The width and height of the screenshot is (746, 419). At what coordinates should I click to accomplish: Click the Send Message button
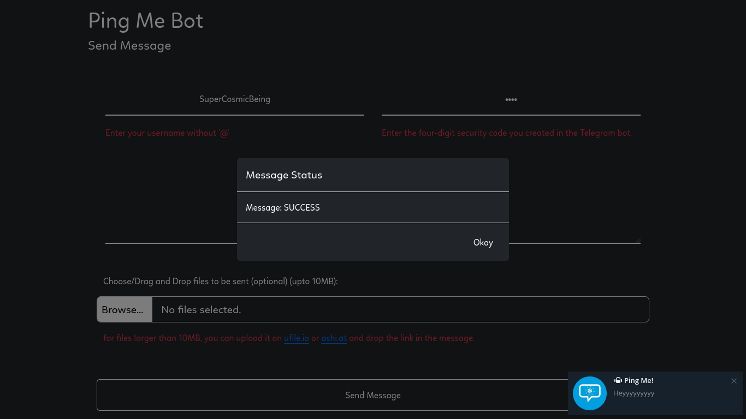pyautogui.click(x=373, y=395)
